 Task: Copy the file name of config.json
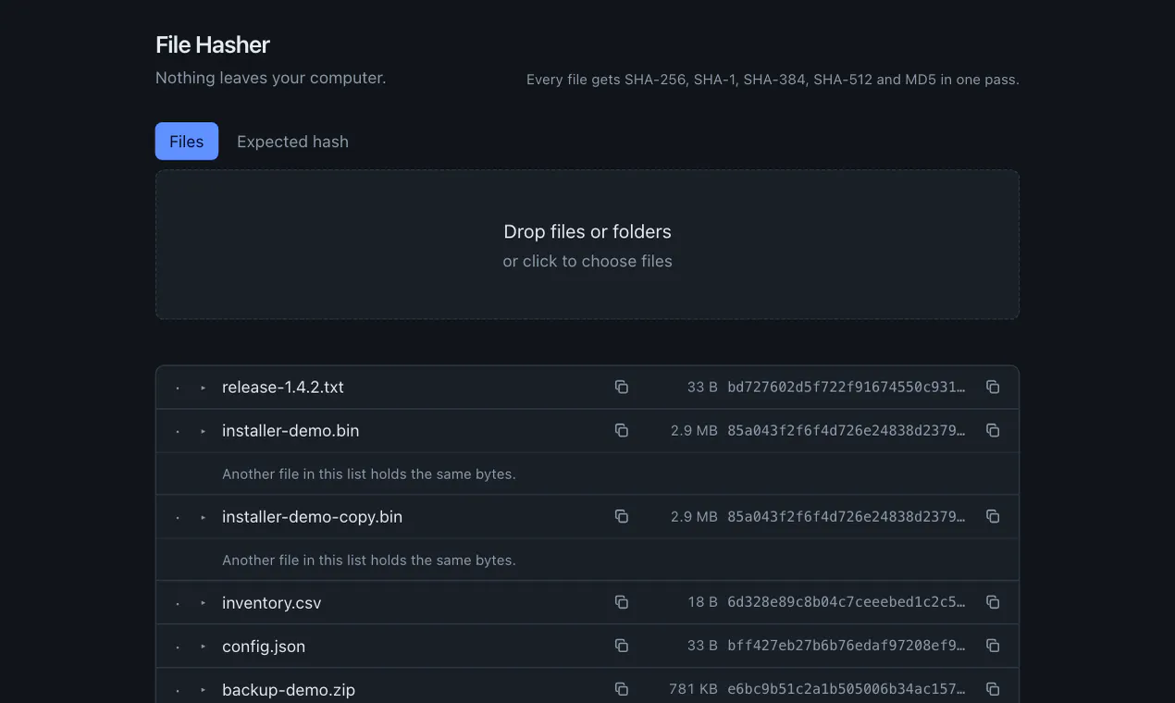coord(622,646)
